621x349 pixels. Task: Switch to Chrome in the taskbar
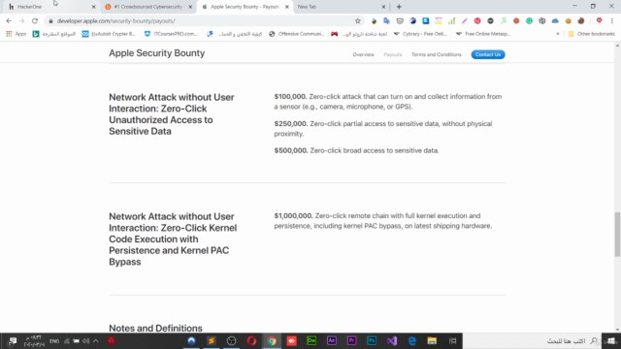272,340
